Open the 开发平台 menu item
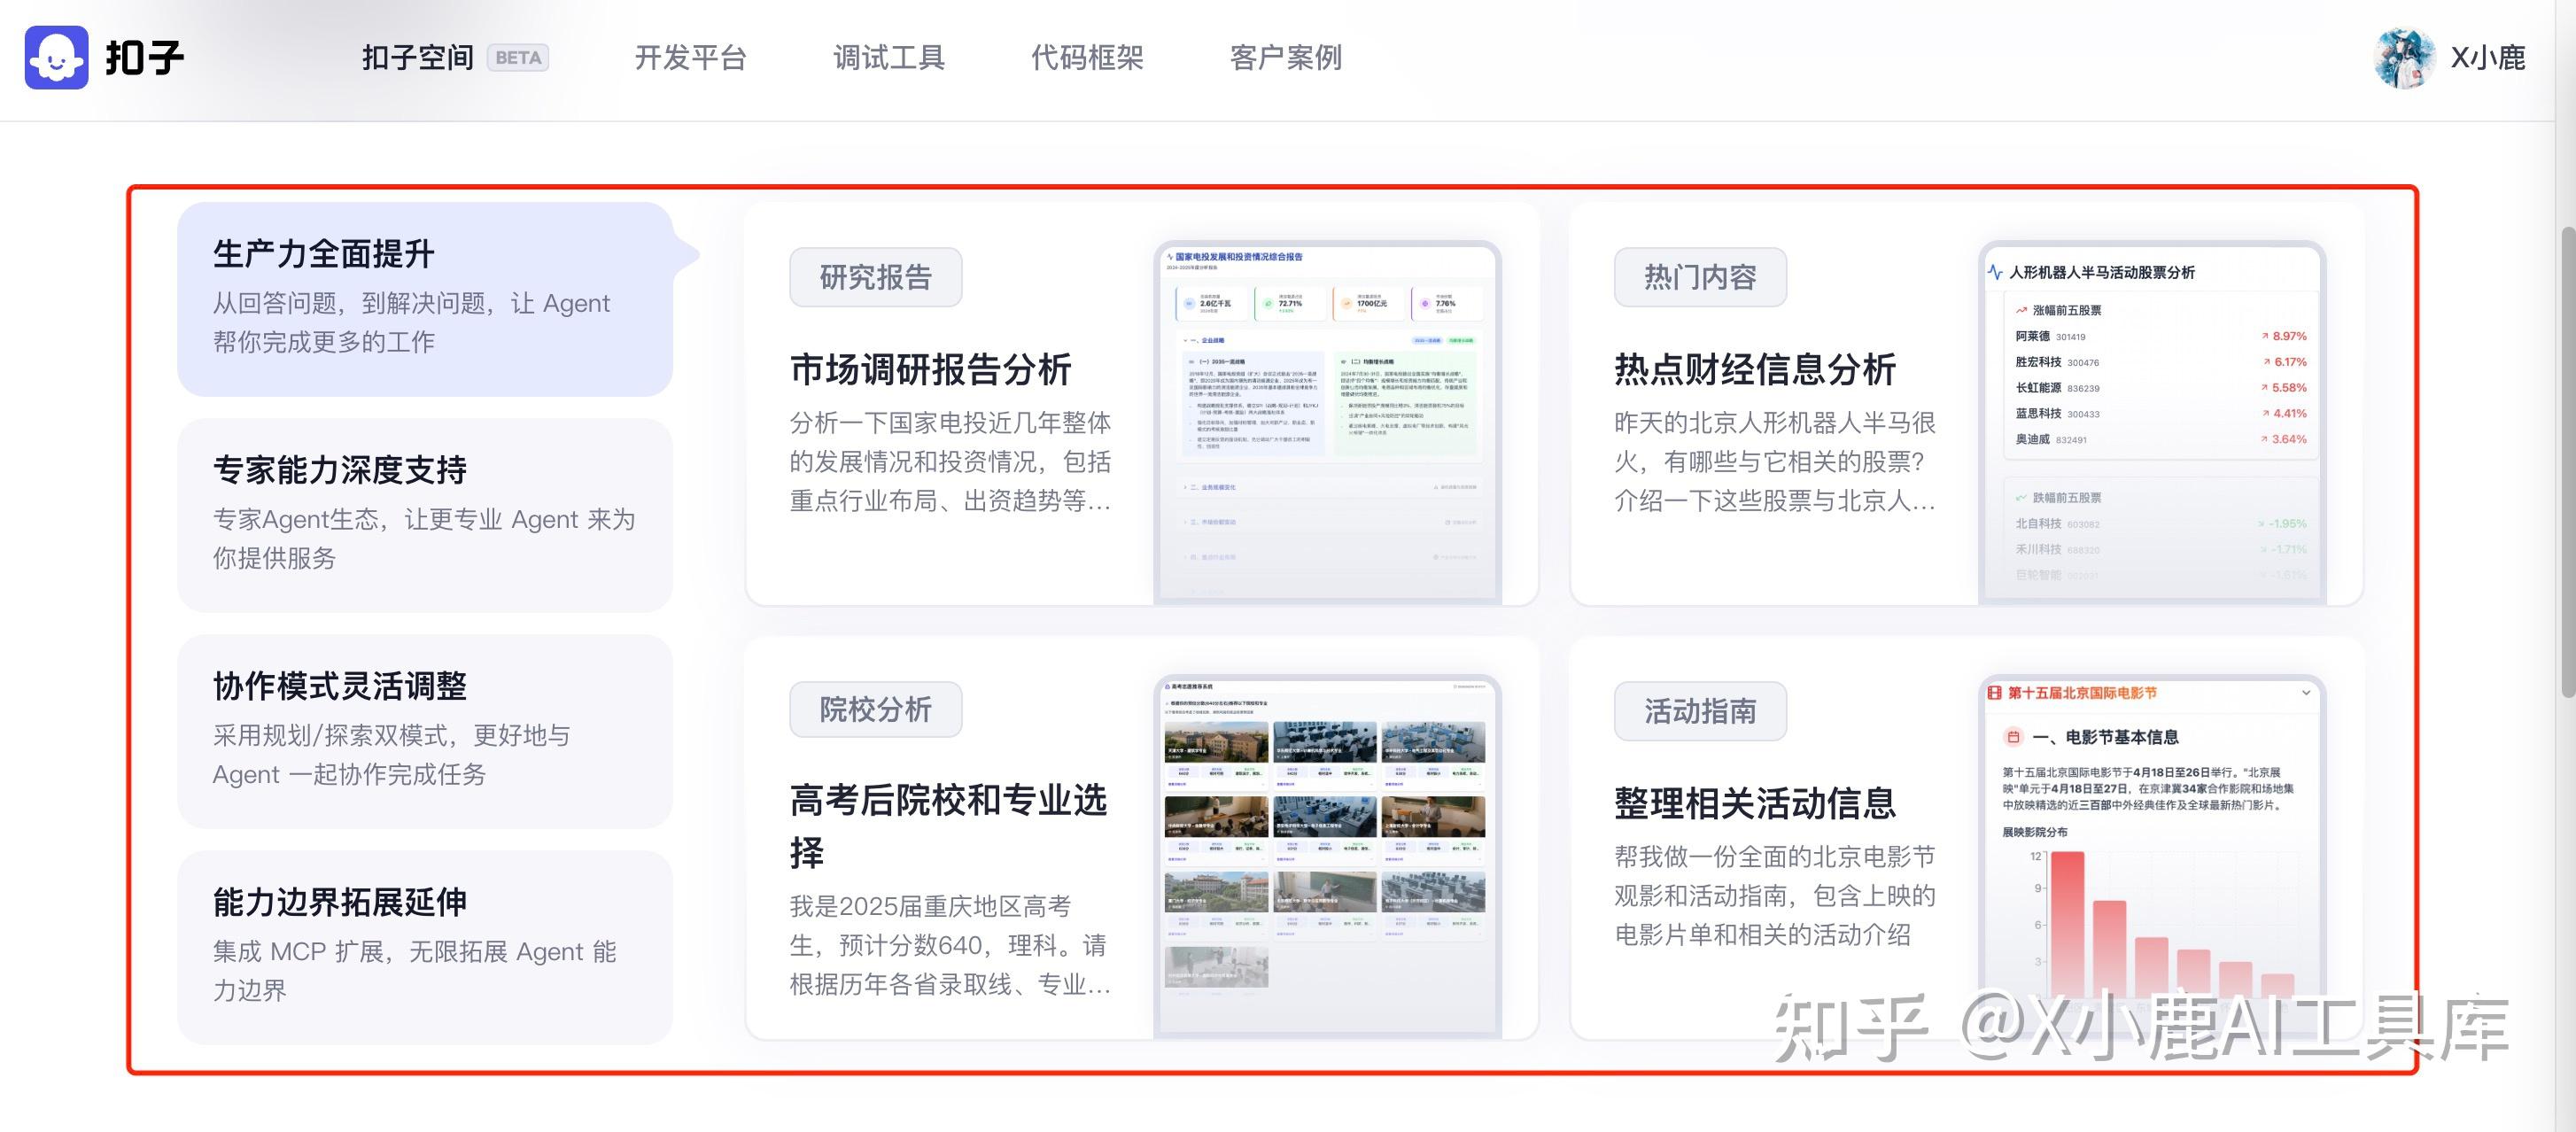Viewport: 2576px width, 1132px height. tap(690, 58)
